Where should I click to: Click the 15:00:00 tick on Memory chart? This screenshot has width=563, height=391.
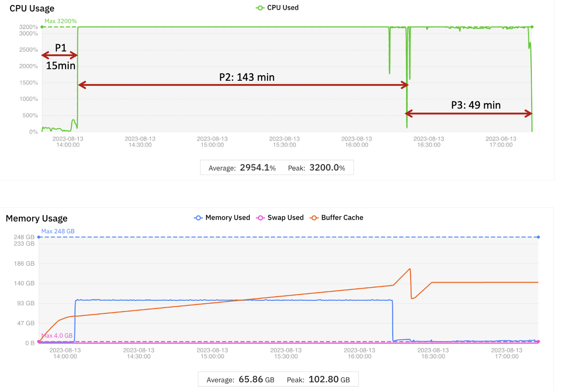pyautogui.click(x=212, y=353)
